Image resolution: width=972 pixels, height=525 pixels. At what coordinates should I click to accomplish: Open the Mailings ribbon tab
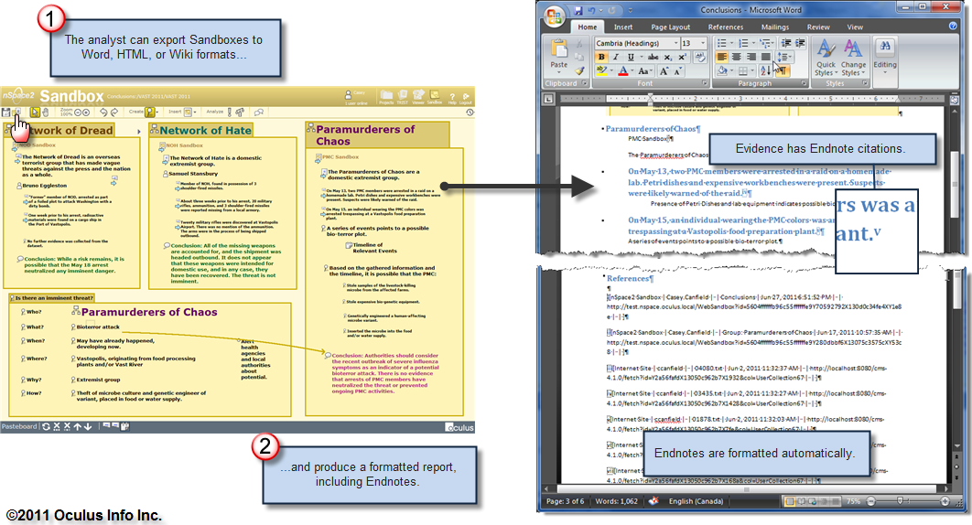tap(775, 27)
